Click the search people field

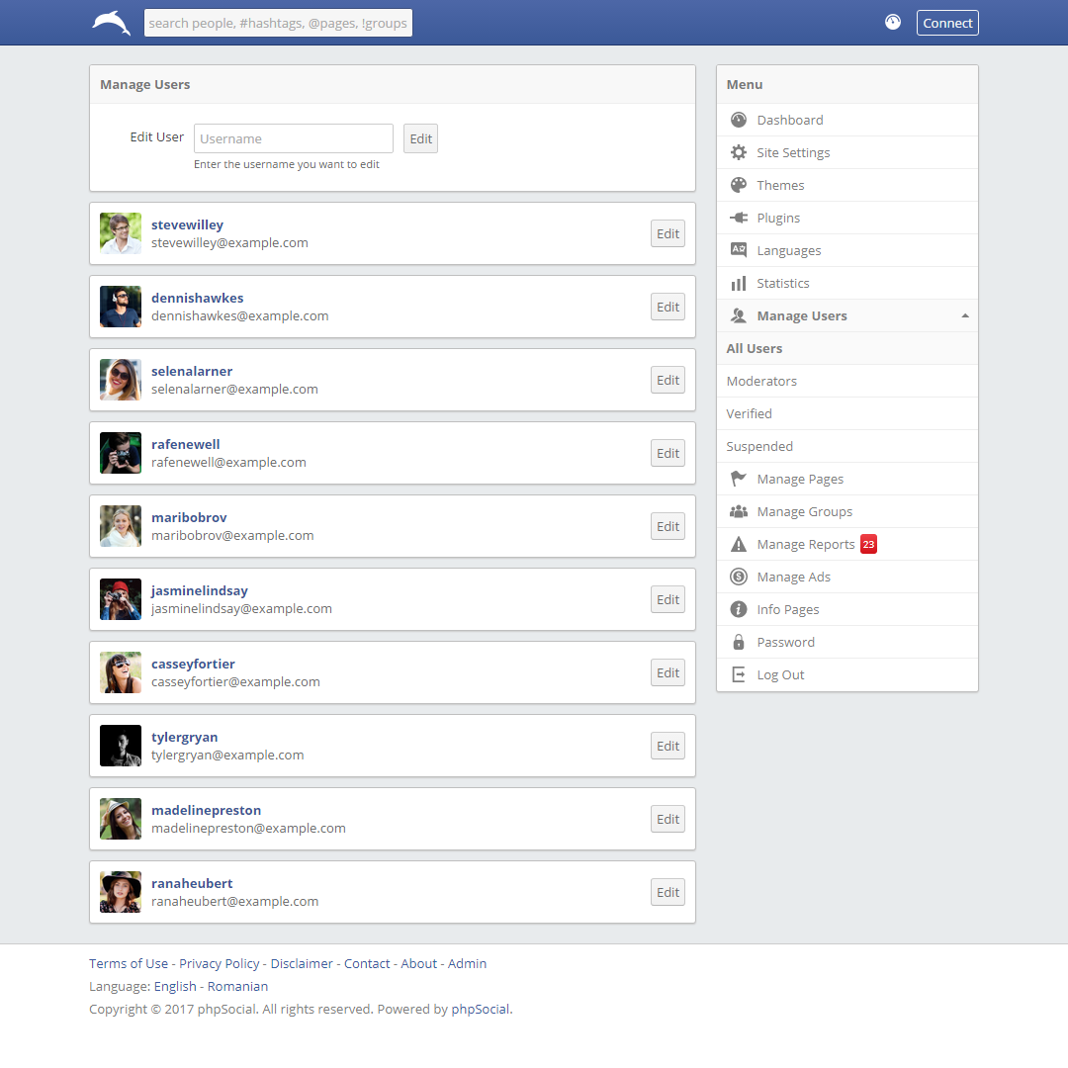pos(278,22)
